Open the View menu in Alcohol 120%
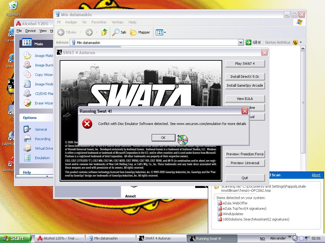Screen dimensions: 325x243 (x=43, y=31)
